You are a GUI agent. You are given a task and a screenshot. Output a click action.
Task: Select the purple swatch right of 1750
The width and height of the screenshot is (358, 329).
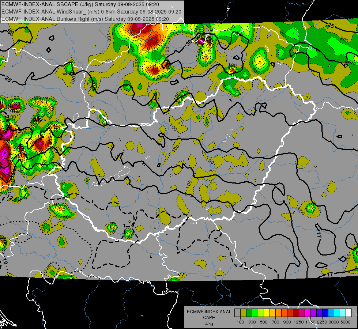pos(314,313)
